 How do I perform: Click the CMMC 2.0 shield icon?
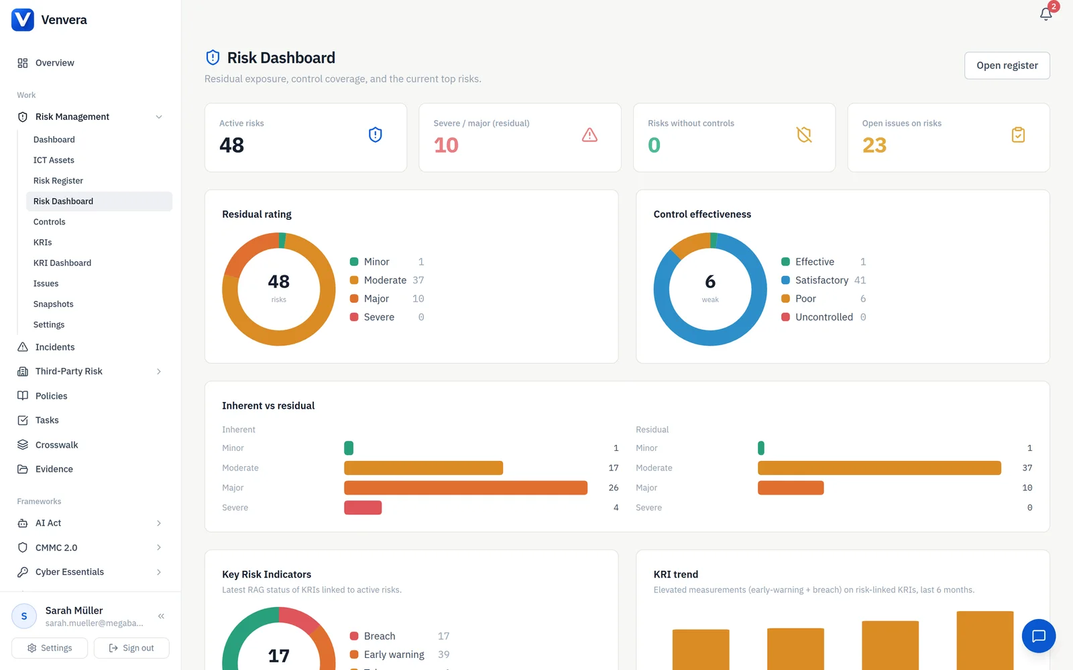coord(23,547)
